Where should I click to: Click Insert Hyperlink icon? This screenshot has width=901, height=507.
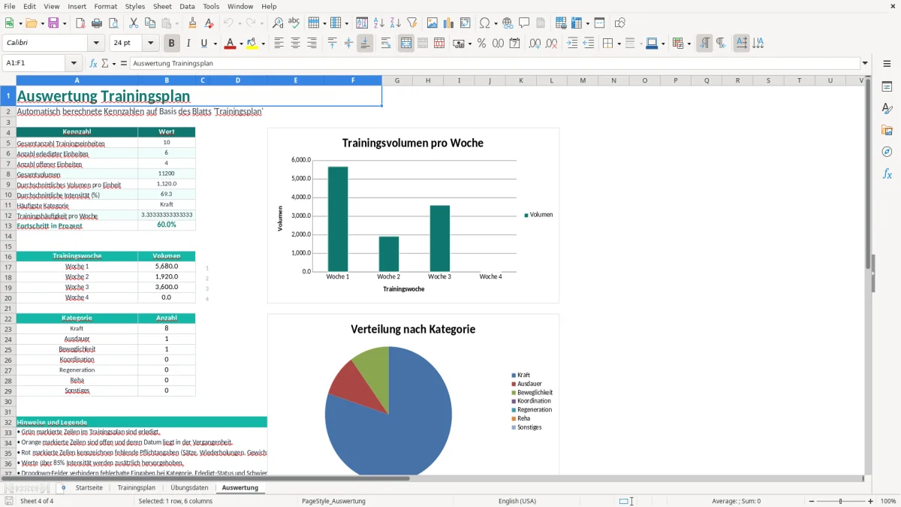coord(508,23)
